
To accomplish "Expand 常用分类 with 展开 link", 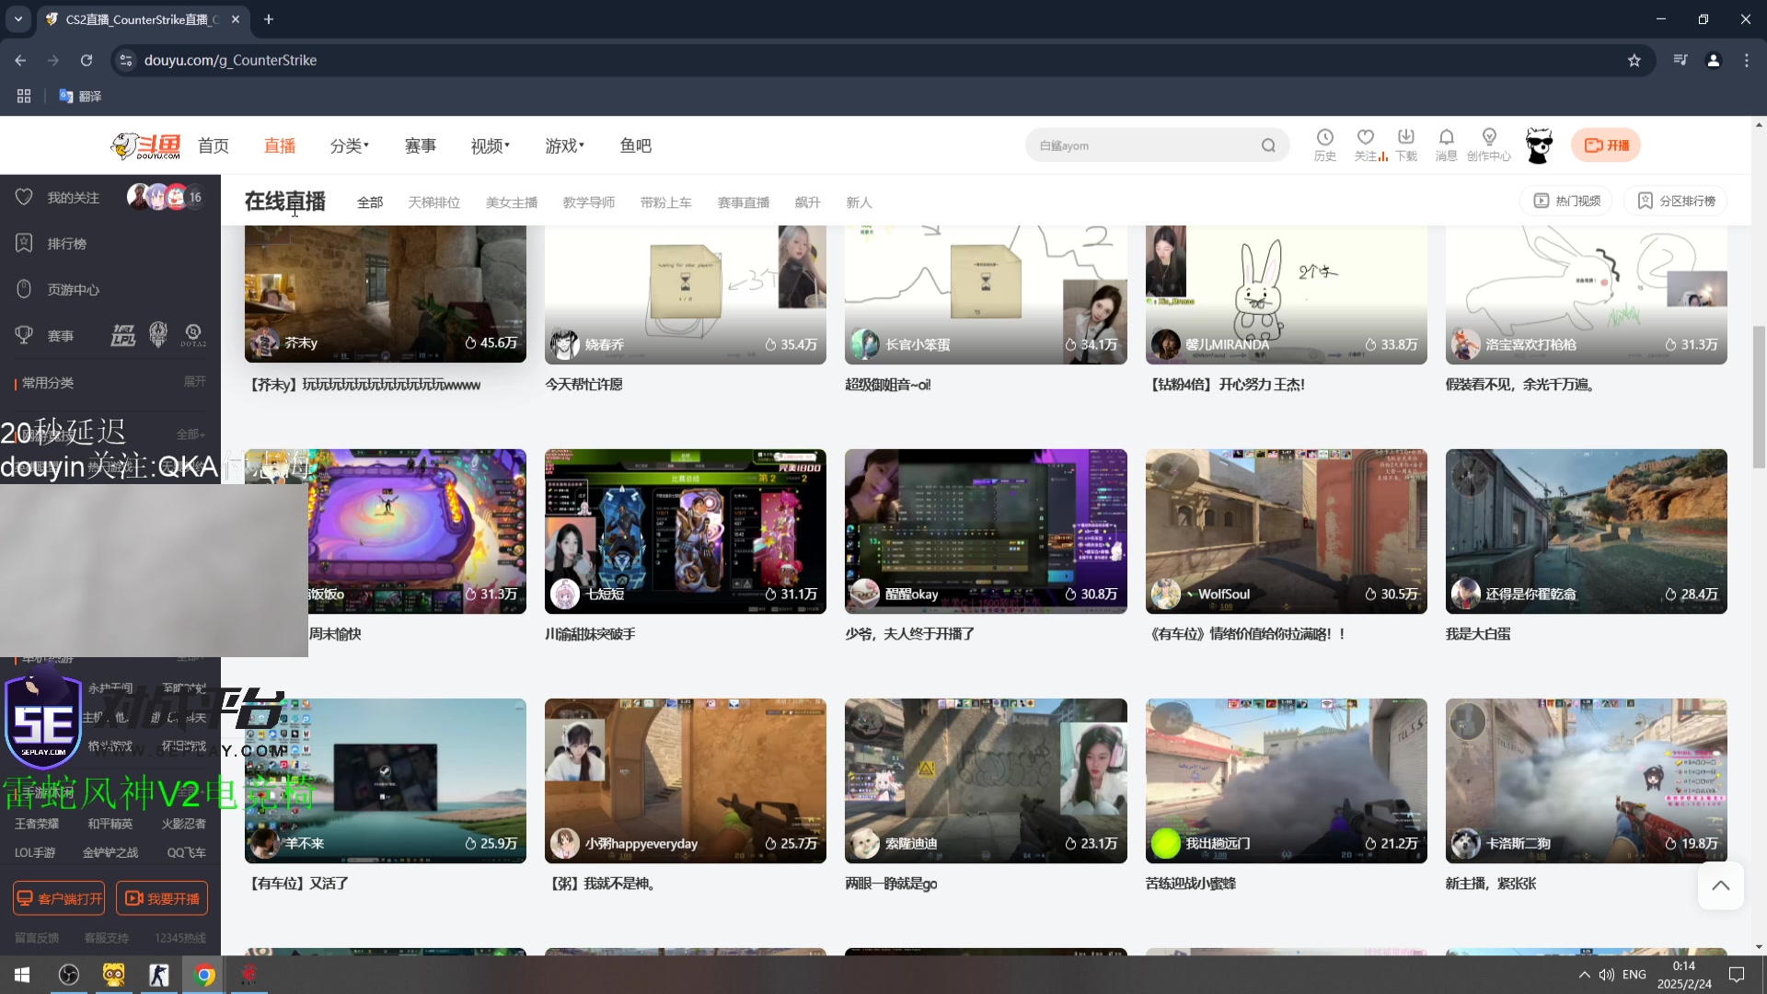I will point(194,381).
